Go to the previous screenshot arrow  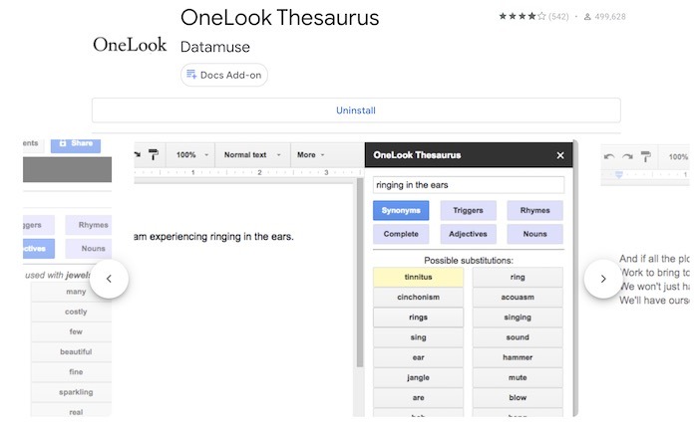[109, 279]
